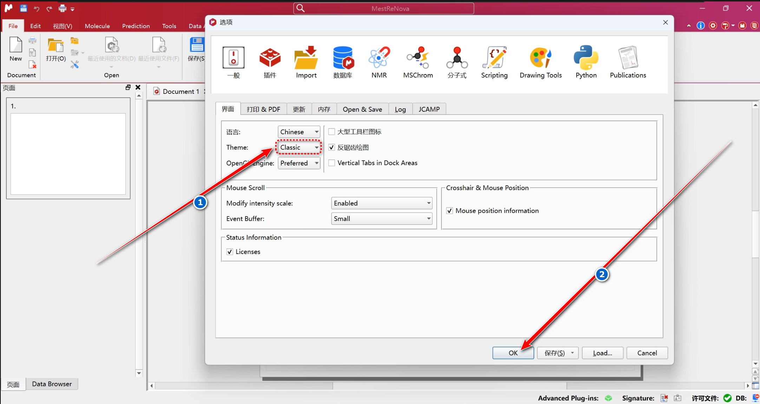This screenshot has width=760, height=404.
Task: Open the 语言 language dropdown set to Chinese
Action: click(x=299, y=132)
